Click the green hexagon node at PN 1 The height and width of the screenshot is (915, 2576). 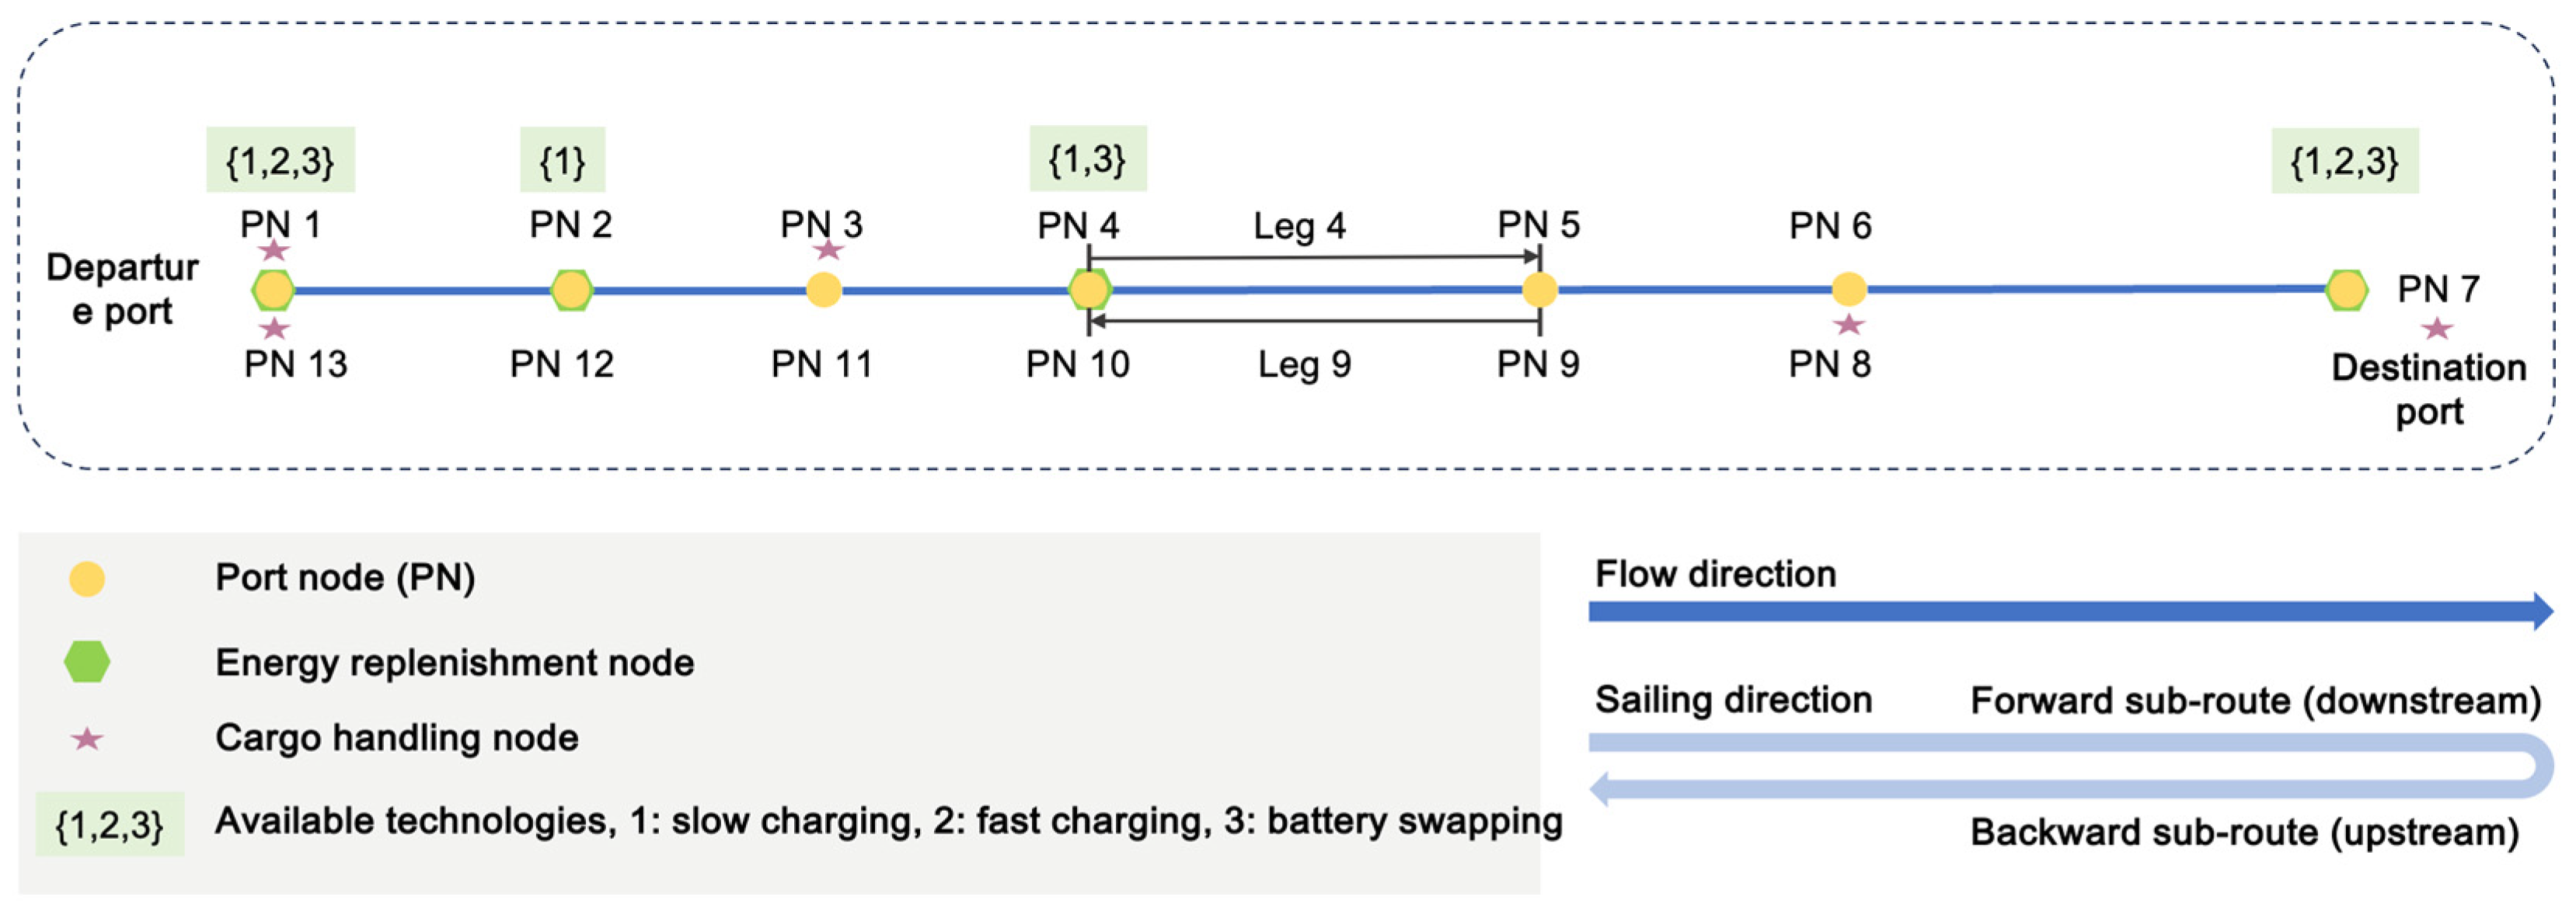pyautogui.click(x=273, y=290)
